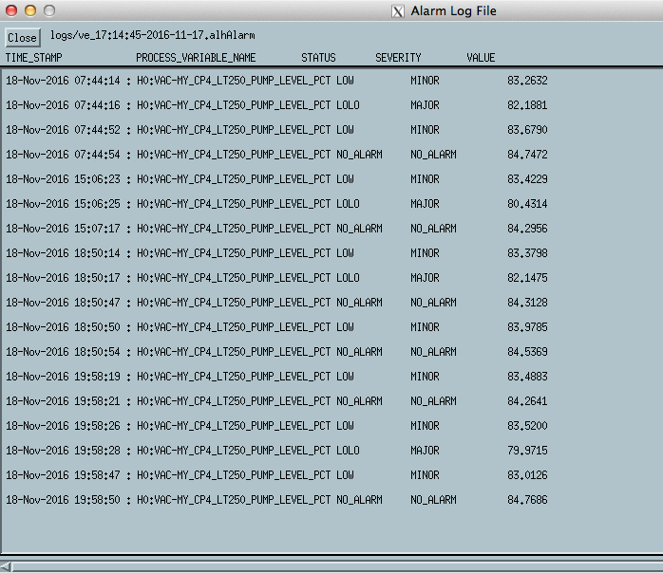Click the value 83.3798

click(527, 253)
